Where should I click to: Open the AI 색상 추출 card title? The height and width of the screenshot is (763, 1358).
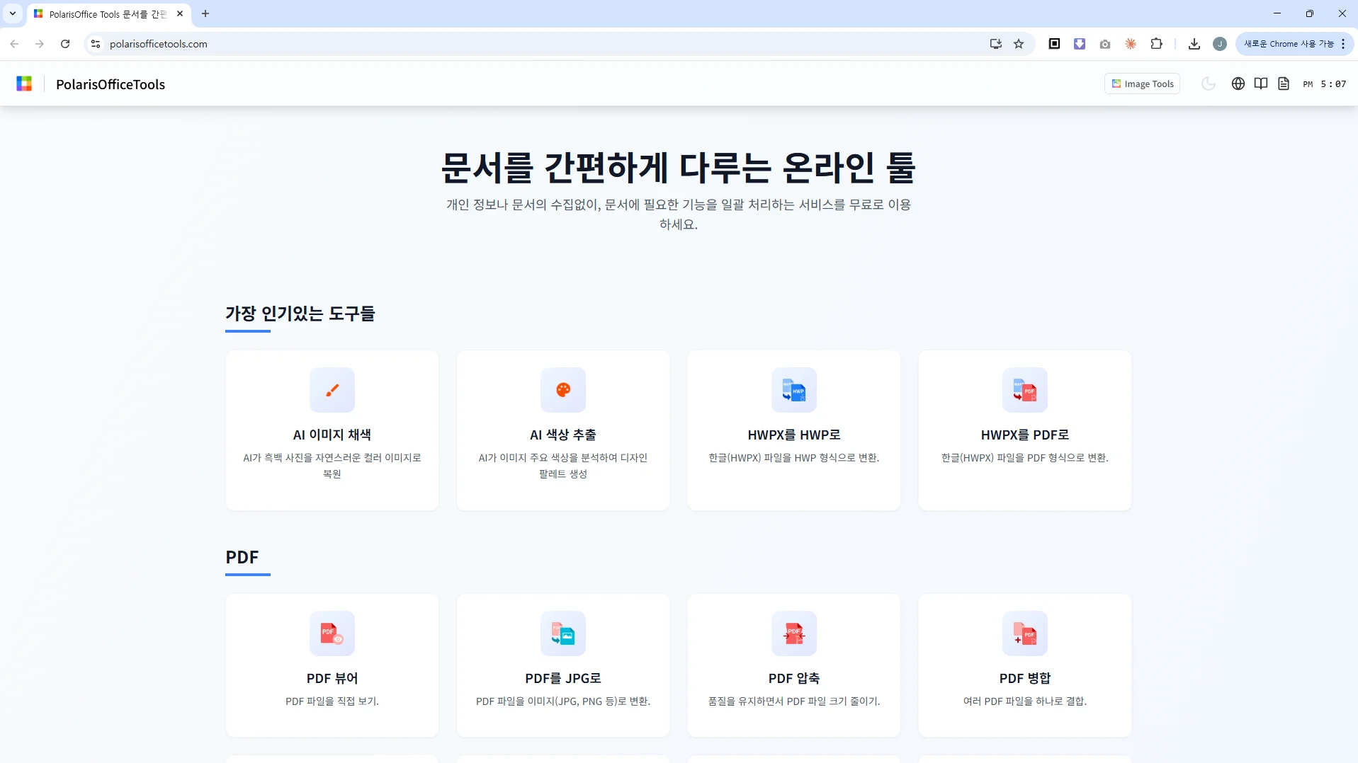[x=563, y=435]
